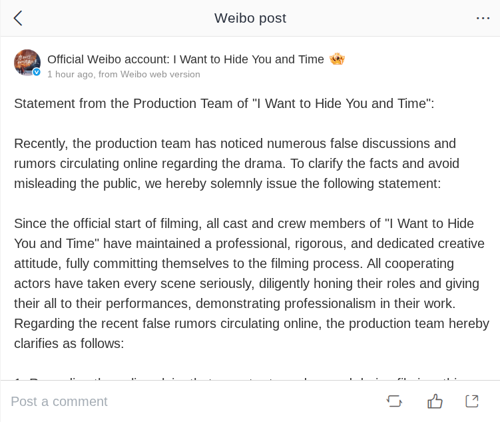This screenshot has width=500, height=422.
Task: Repost this Weibo post
Action: (394, 401)
